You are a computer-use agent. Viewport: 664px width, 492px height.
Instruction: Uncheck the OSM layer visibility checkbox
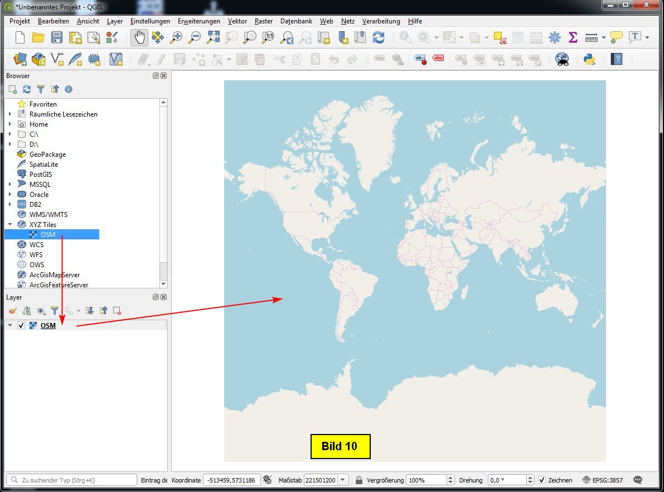(21, 325)
